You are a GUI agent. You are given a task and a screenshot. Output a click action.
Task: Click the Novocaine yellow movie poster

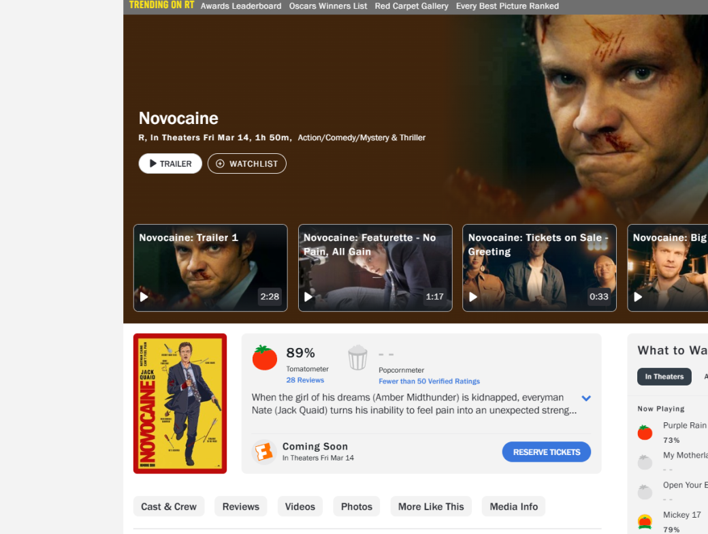180,403
